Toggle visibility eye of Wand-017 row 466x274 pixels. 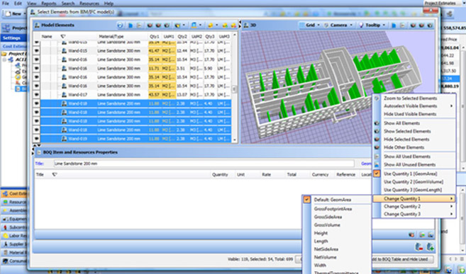coord(36,95)
